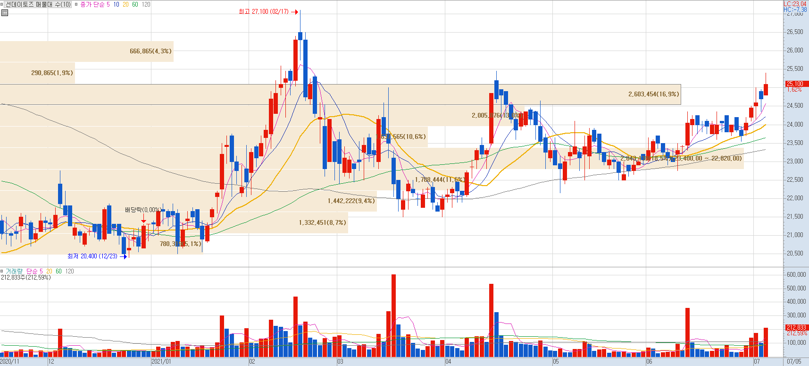Toggle the 선데이토즈 매물대 indicator checkbox
The image size is (809, 366).
point(2,4)
